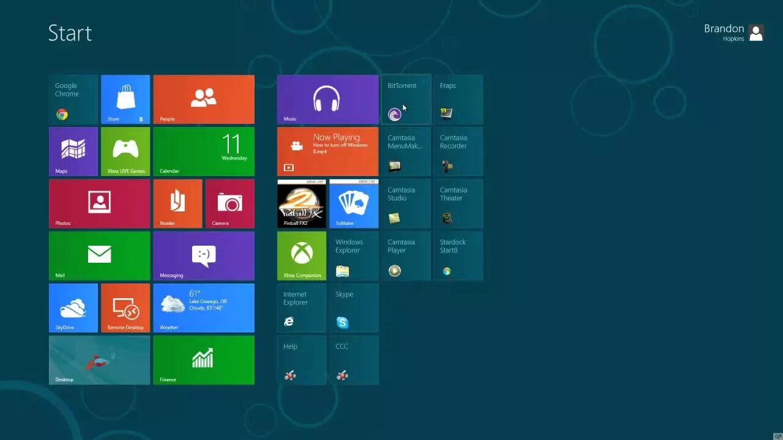Open the Google Chrome tile
The height and width of the screenshot is (440, 783).
coord(73,100)
